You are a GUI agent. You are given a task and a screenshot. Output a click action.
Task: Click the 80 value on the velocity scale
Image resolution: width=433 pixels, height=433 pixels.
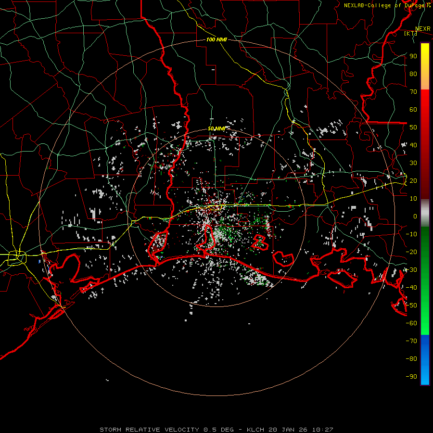tap(413, 74)
